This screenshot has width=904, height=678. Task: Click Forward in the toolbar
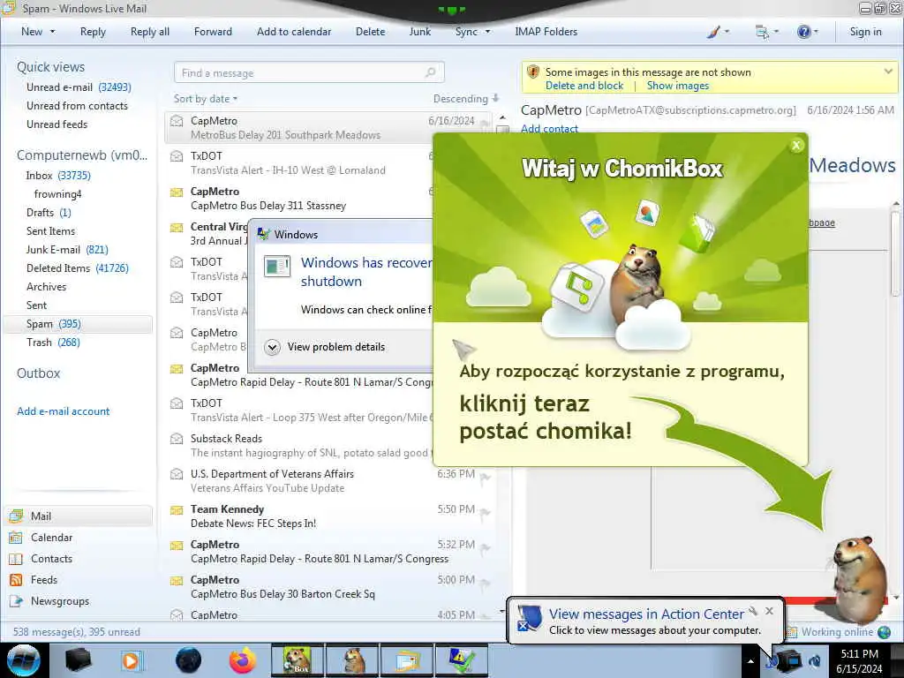click(213, 32)
